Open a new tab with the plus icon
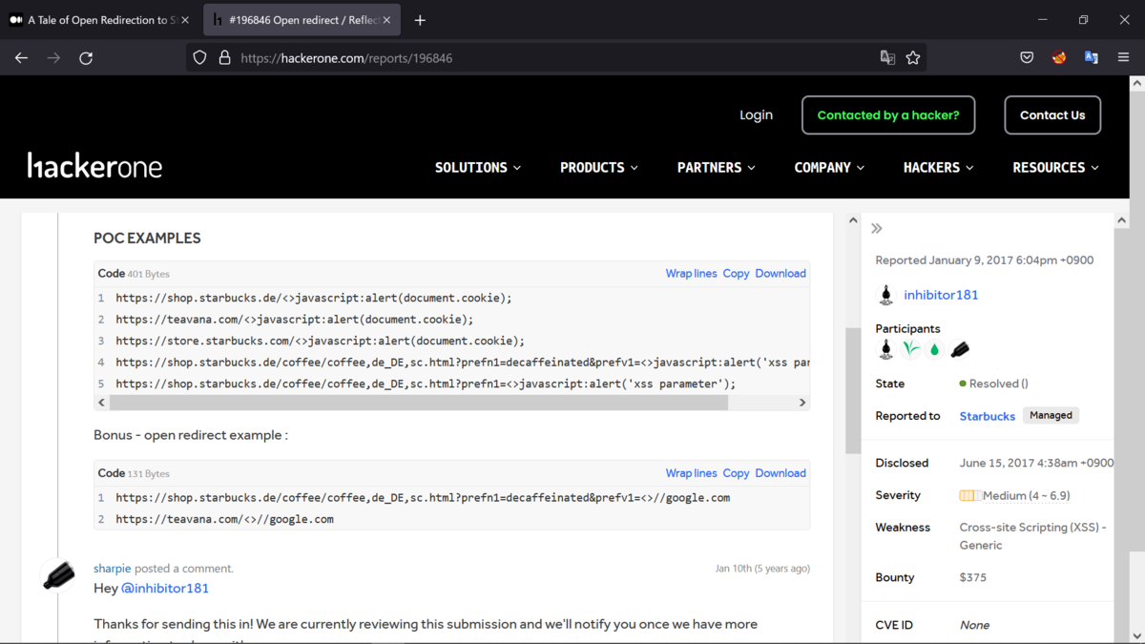The image size is (1145, 644). coord(420,20)
